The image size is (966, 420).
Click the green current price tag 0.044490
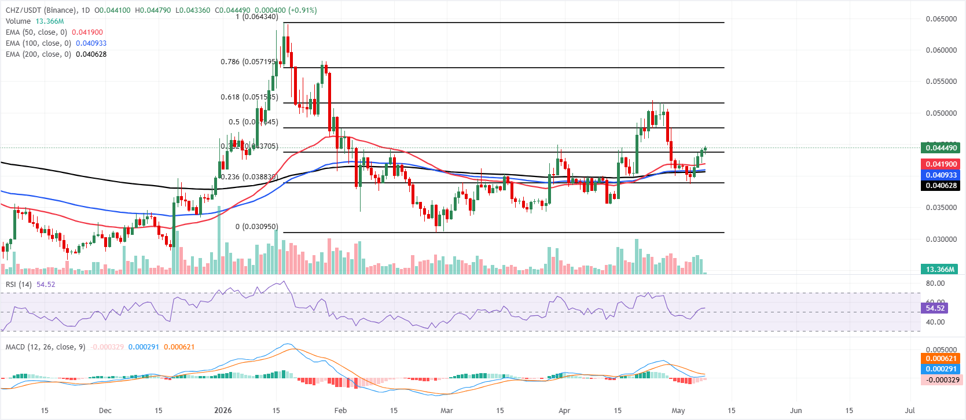[941, 148]
